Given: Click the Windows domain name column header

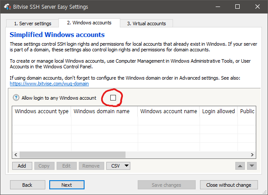Looking at the screenshot, I should click(104, 111).
